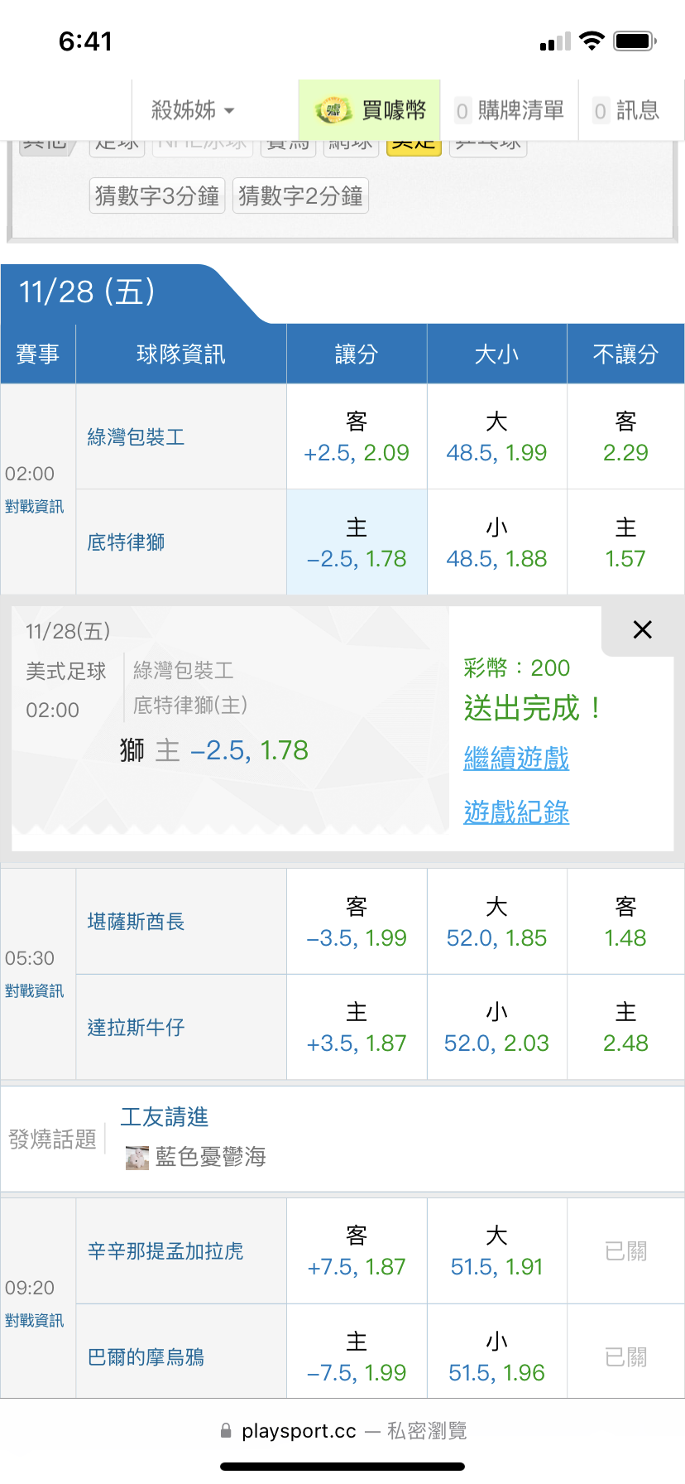Open 藍色憂鬱海 avatar thumbnail
The image size is (685, 1484).
click(x=137, y=1157)
